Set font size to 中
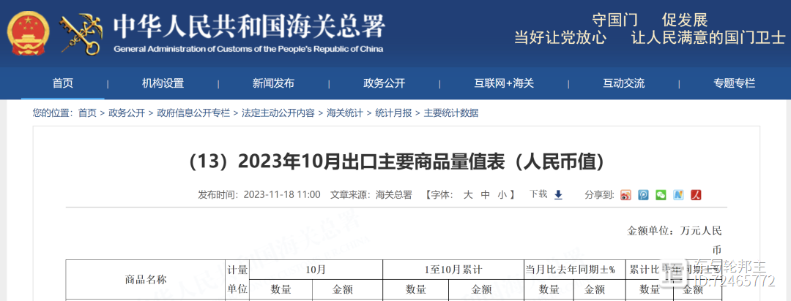Viewport: 791px width, 301px height. coord(486,195)
